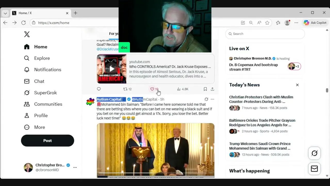
Task: Open favorites list icon
Action: point(278,23)
